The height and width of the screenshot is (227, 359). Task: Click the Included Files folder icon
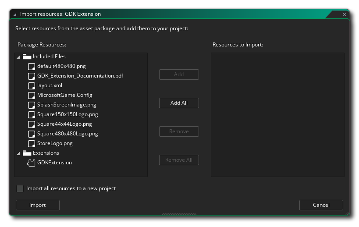(27, 57)
